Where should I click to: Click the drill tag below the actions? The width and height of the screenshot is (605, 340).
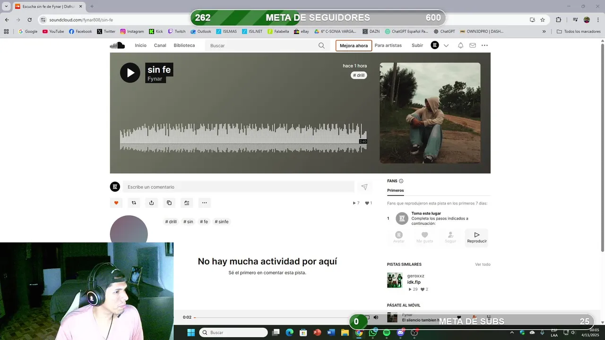[x=171, y=221]
